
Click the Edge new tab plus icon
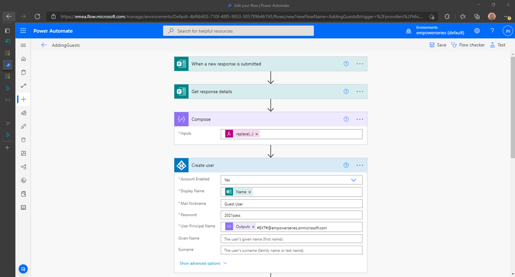point(7,148)
